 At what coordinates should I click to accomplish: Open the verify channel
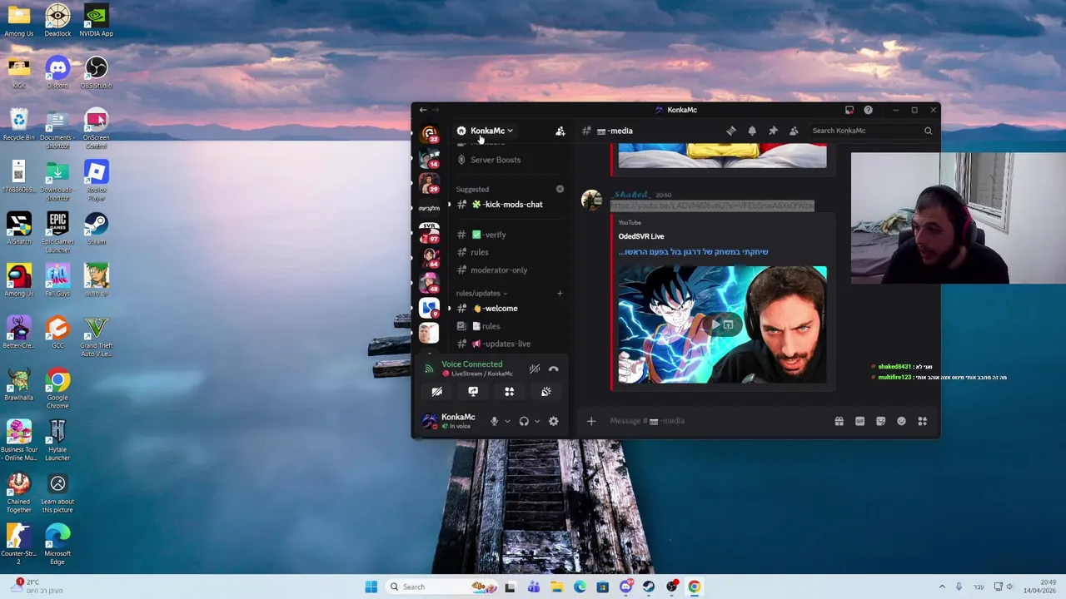tap(495, 235)
